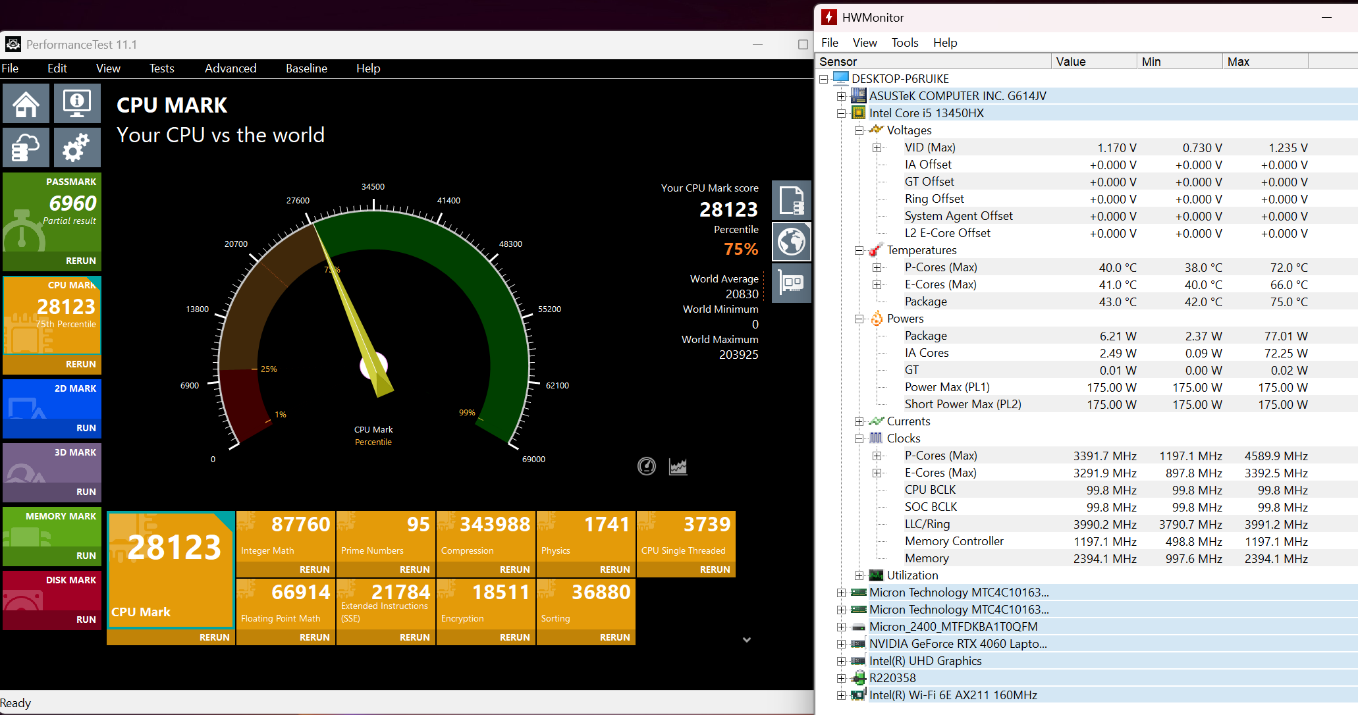Run the 2D Mark test
1358x715 pixels.
click(86, 428)
